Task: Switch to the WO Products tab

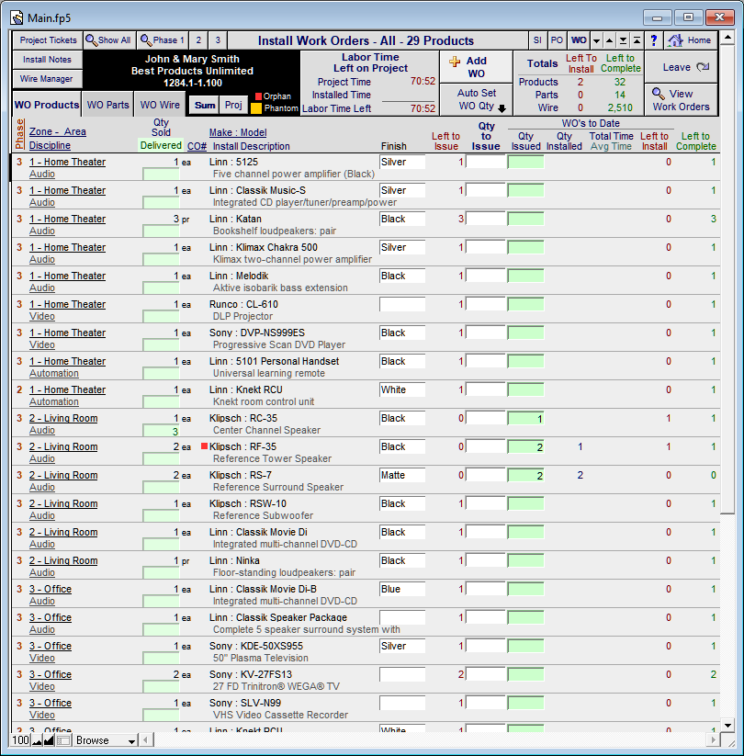Action: [47, 105]
